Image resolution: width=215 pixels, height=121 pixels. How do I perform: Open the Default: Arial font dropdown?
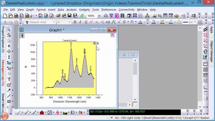[54, 22]
